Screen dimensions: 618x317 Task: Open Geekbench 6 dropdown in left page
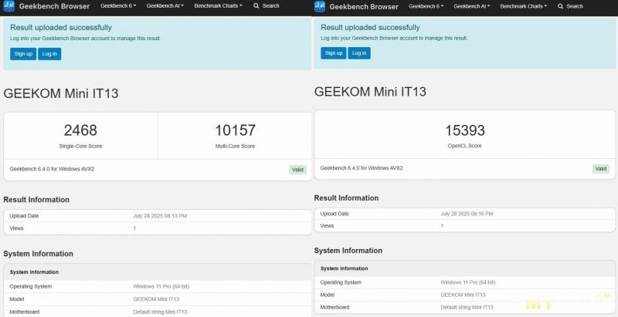118,6
